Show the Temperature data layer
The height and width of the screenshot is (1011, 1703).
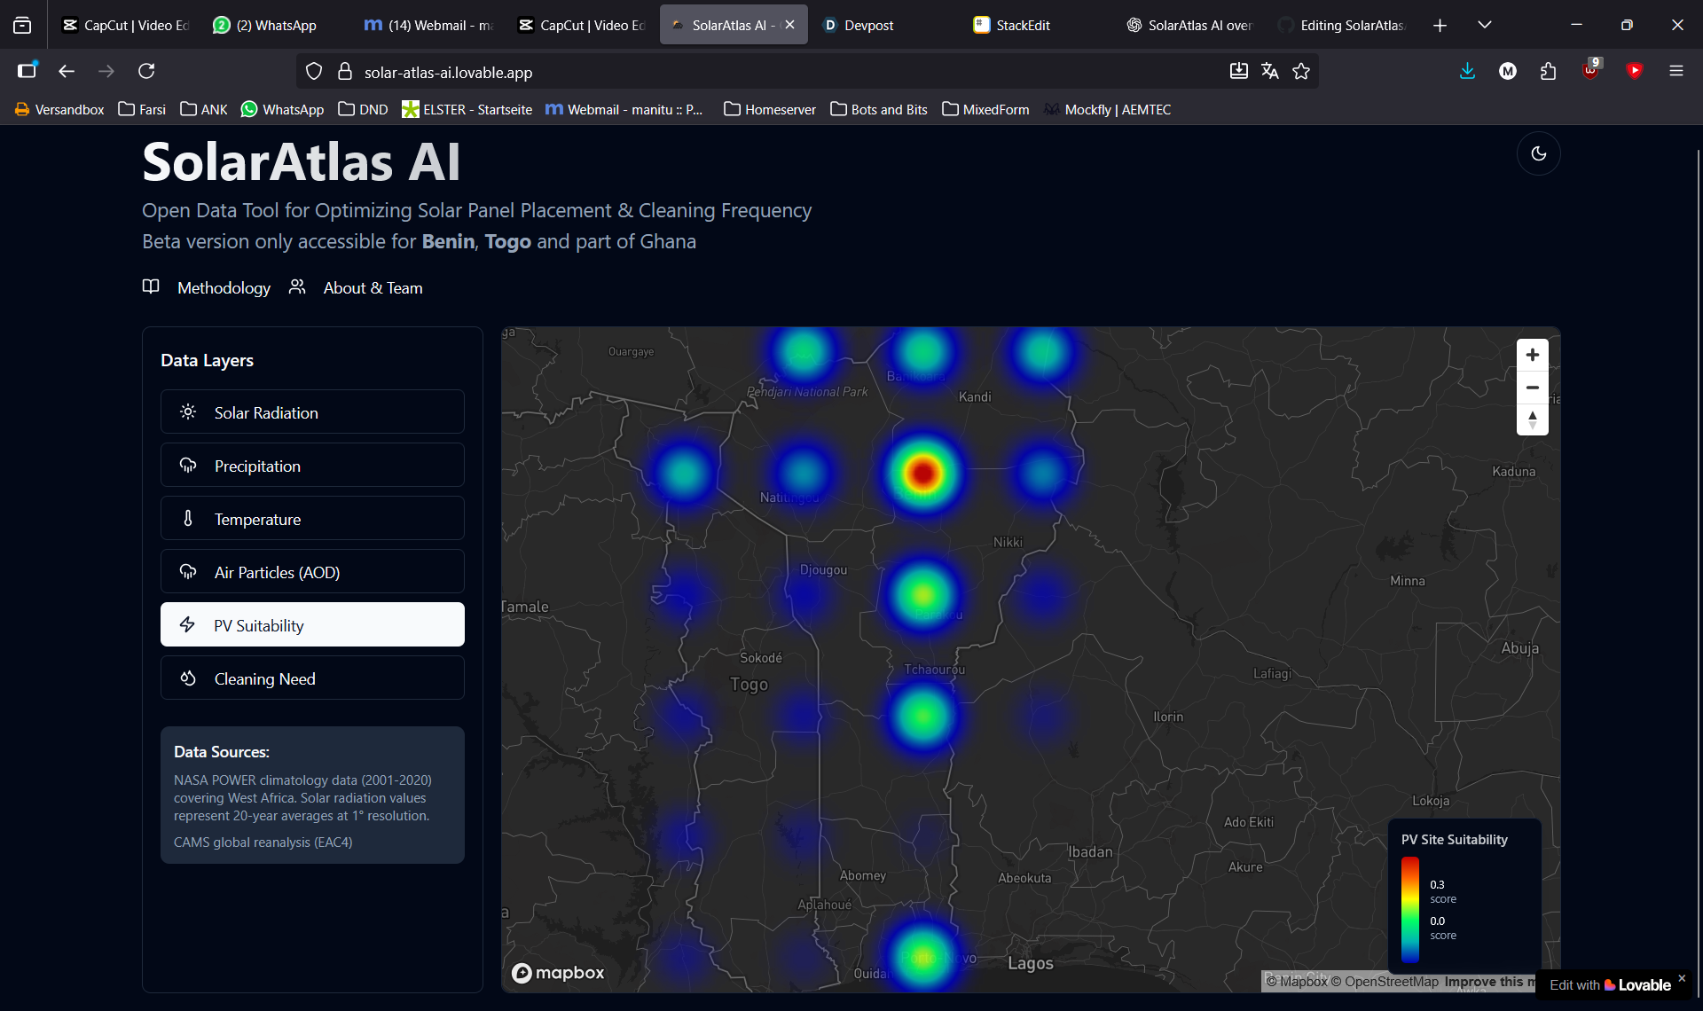(x=312, y=519)
